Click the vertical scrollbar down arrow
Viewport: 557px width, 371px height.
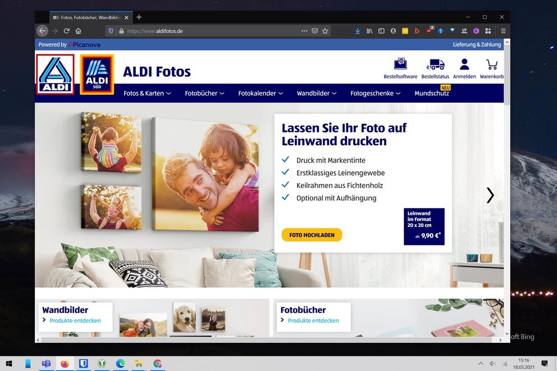pyautogui.click(x=507, y=333)
